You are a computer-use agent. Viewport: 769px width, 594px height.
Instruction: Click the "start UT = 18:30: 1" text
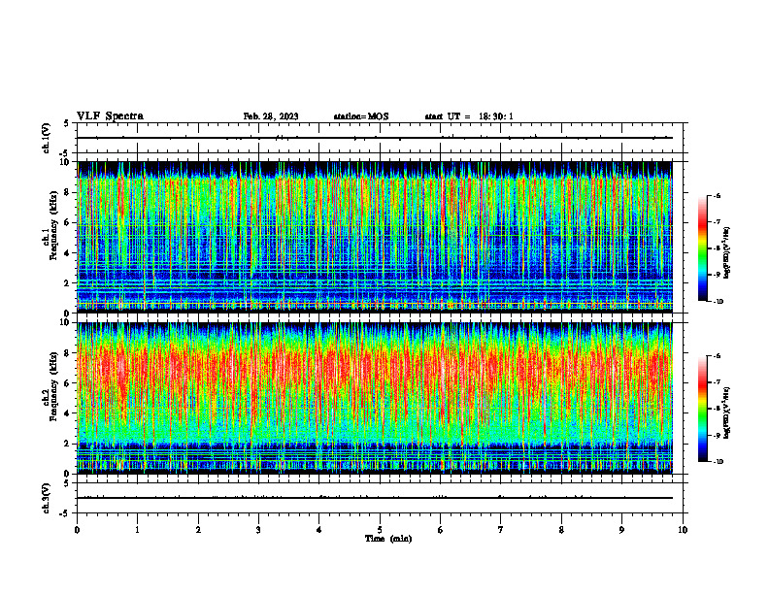[x=469, y=116]
